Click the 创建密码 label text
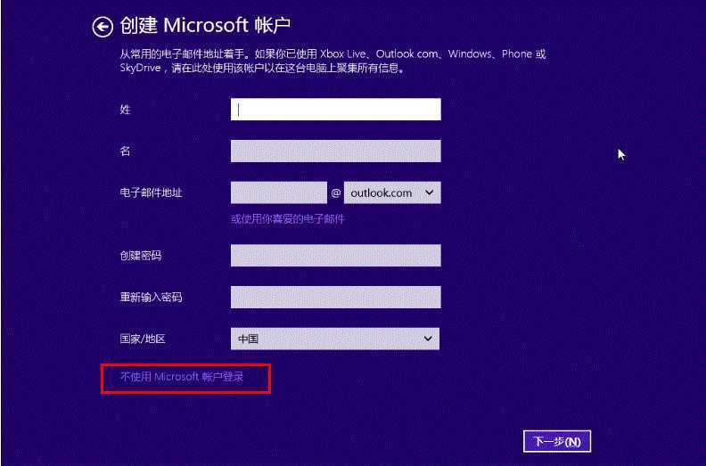The image size is (706, 466). 141,256
